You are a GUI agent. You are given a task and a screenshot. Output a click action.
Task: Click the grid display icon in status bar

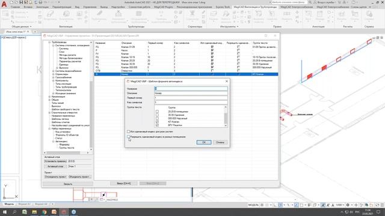pyautogui.click(x=262, y=205)
